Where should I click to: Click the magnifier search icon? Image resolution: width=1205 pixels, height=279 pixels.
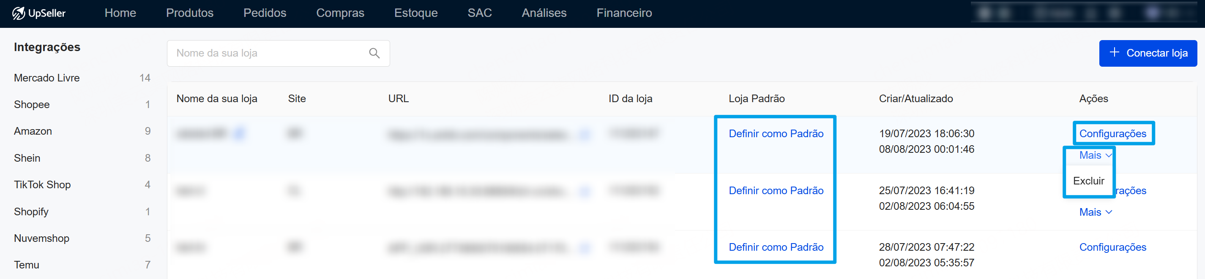(x=374, y=53)
